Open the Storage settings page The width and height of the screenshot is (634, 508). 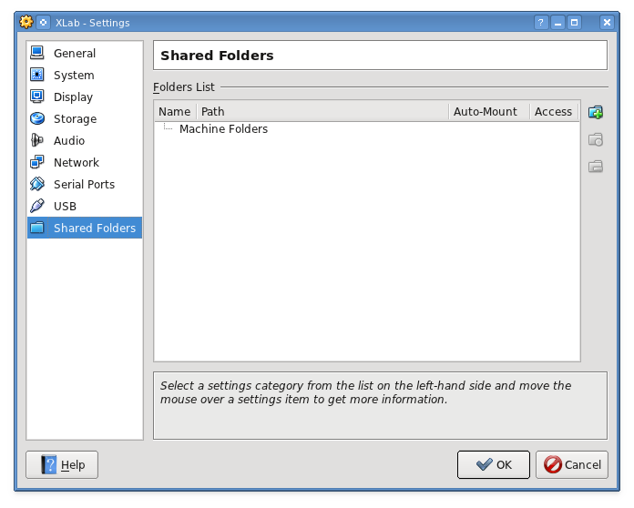pos(85,118)
